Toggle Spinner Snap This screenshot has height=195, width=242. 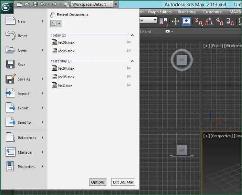(x=230, y=21)
